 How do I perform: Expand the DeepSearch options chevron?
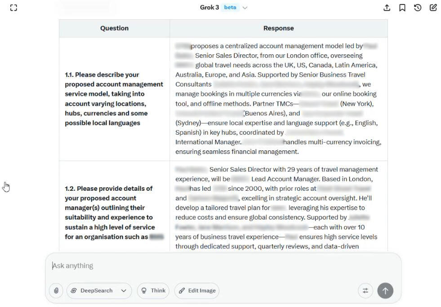pyautogui.click(x=125, y=291)
